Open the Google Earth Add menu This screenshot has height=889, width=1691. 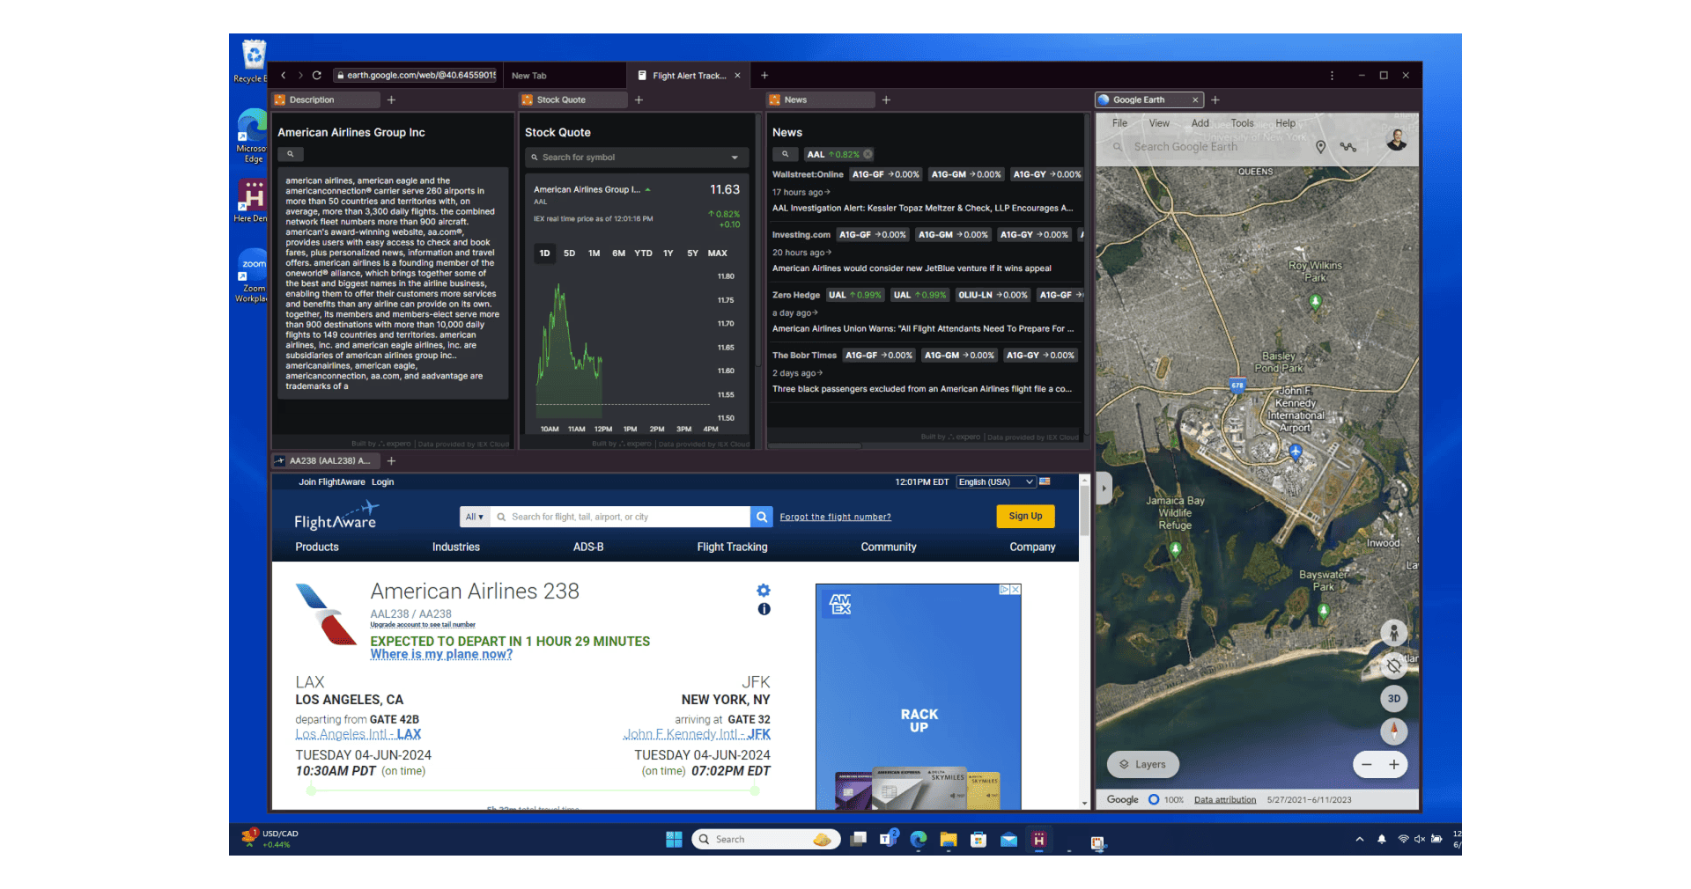1200,123
